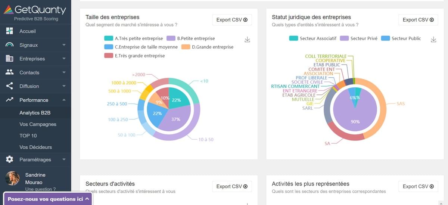This screenshot has height=205, width=448.
Task: Open the TOP 10 menu item
Action: pos(28,136)
